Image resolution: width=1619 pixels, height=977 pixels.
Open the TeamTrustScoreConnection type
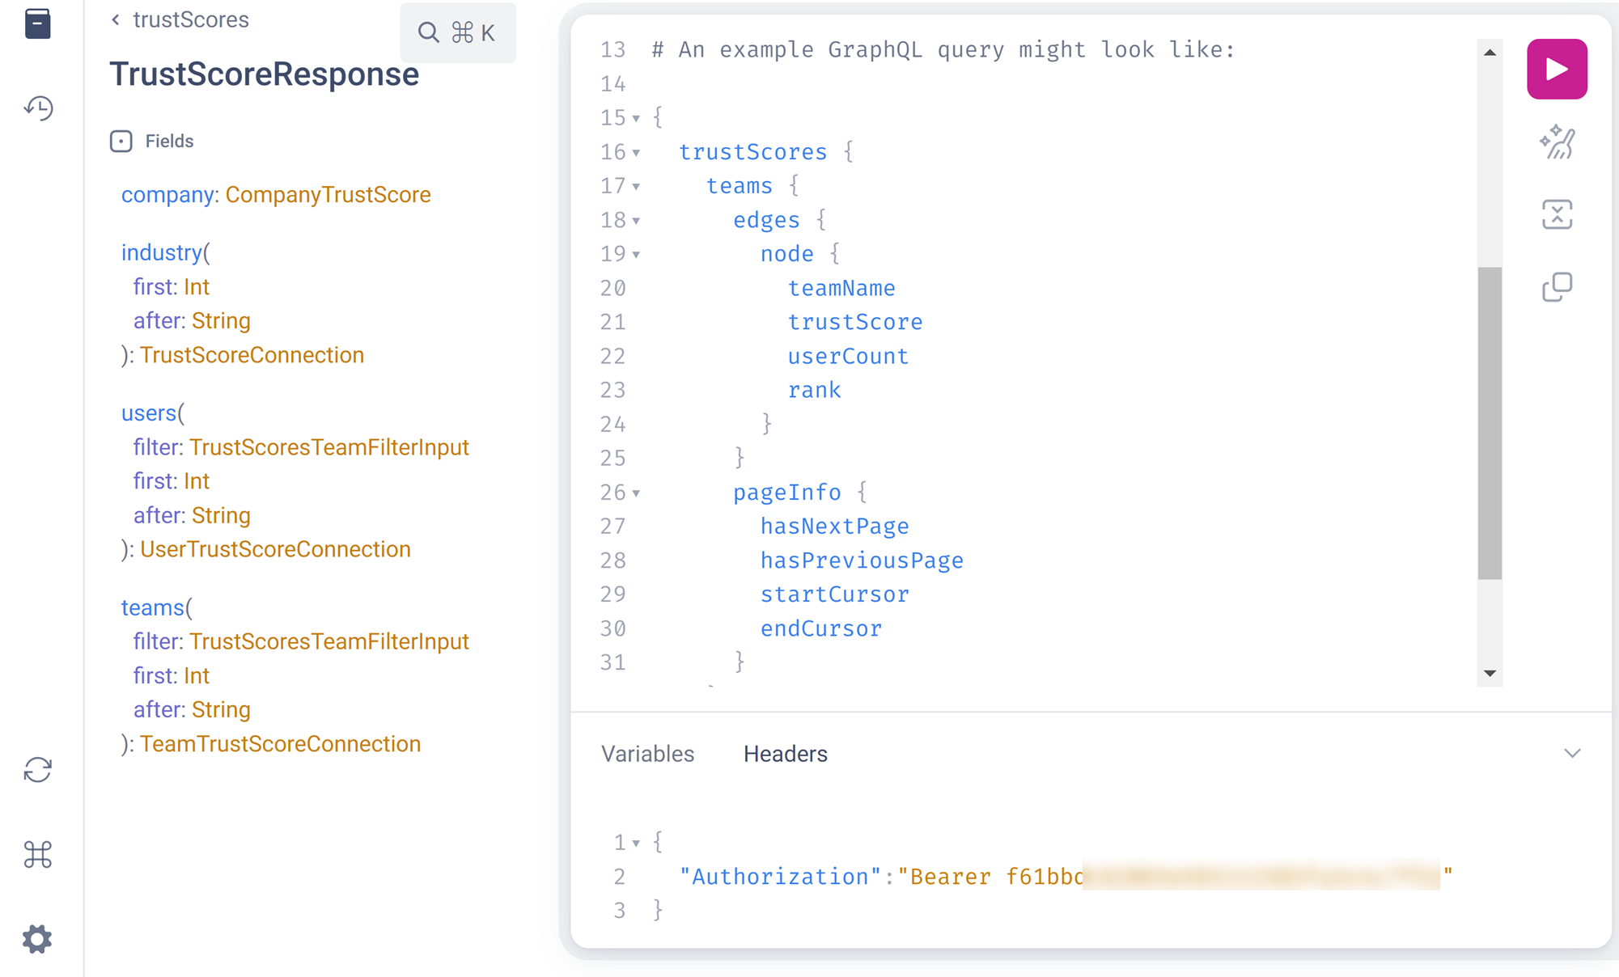pos(280,744)
